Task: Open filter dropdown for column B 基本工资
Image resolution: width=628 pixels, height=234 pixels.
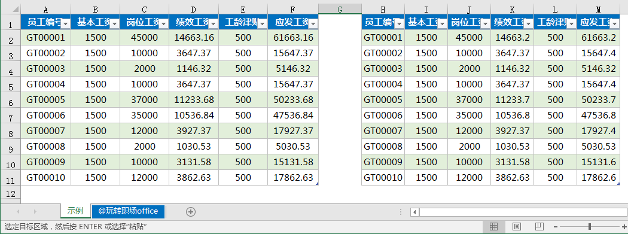Action: pos(114,25)
